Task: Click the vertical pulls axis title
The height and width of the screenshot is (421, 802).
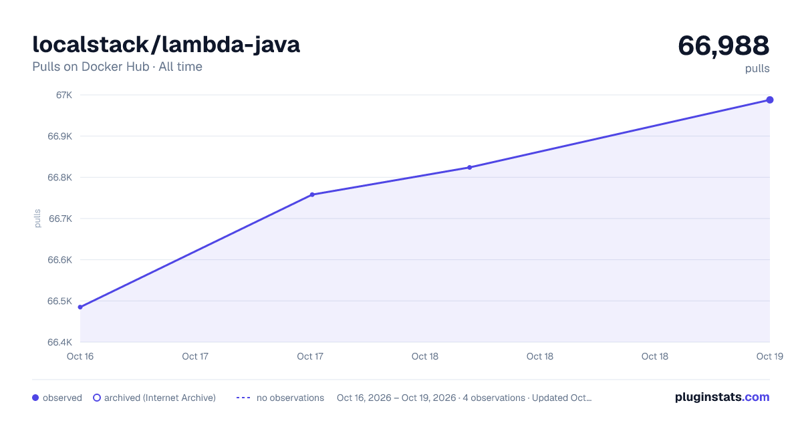Action: click(x=37, y=219)
